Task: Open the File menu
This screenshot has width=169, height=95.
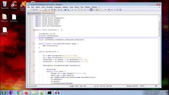Action: [x=29, y=7]
